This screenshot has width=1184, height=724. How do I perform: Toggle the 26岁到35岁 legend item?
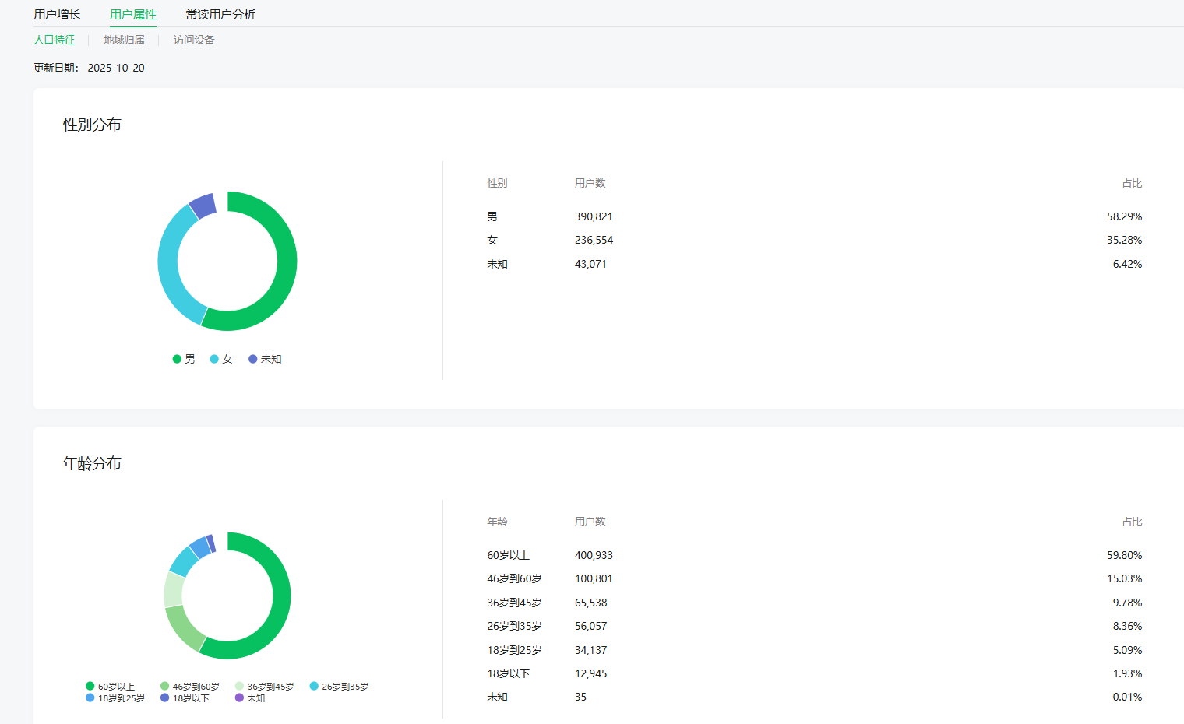tap(339, 687)
